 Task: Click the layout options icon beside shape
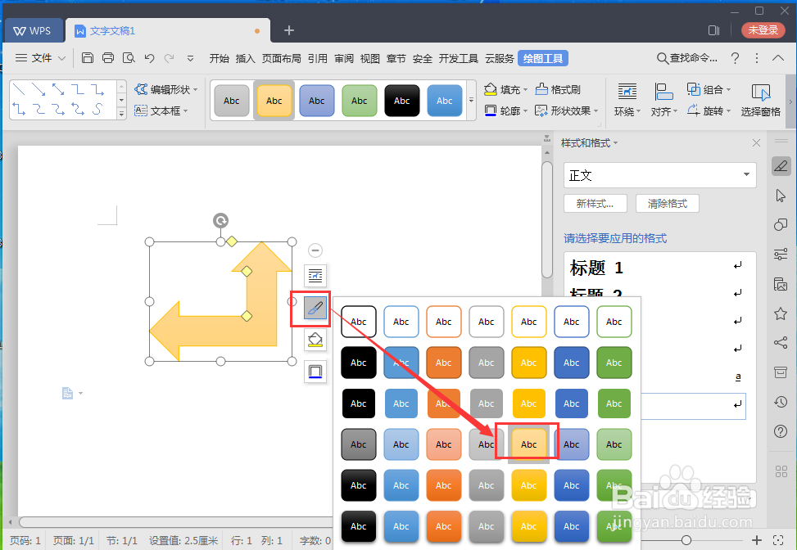[315, 276]
